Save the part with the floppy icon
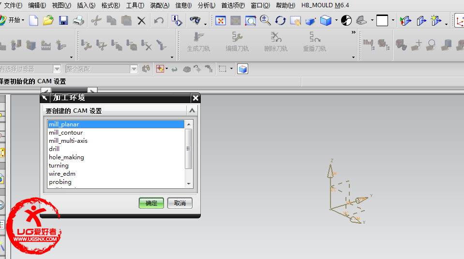This screenshot has width=464, height=259. coord(63,20)
